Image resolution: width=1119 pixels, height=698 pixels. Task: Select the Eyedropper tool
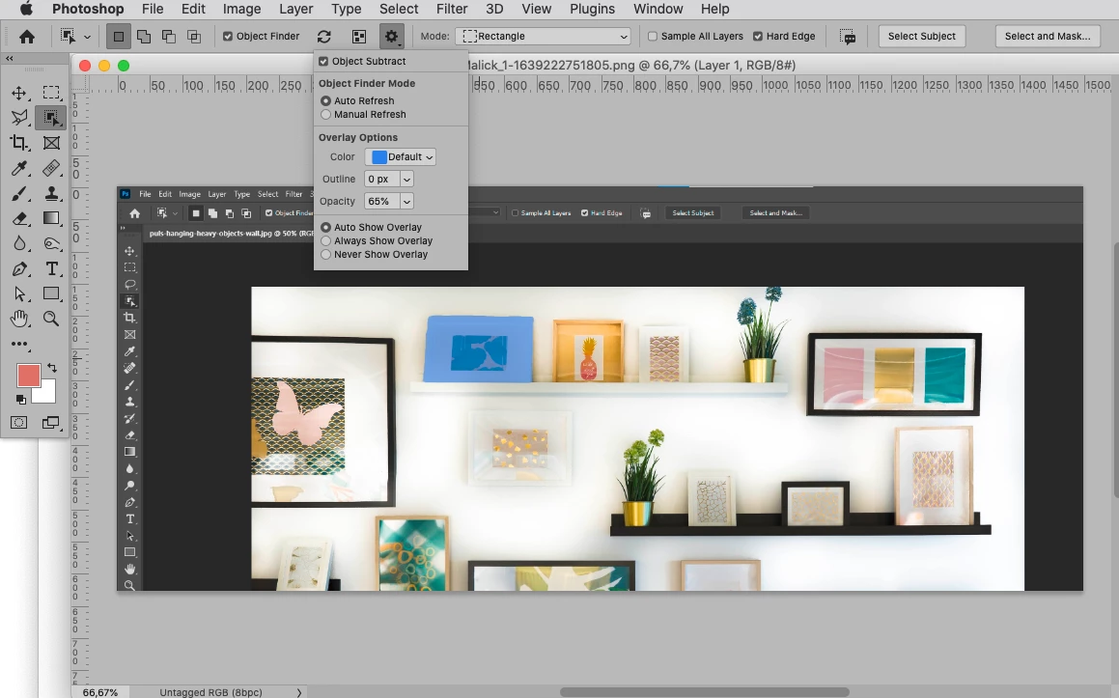click(19, 168)
